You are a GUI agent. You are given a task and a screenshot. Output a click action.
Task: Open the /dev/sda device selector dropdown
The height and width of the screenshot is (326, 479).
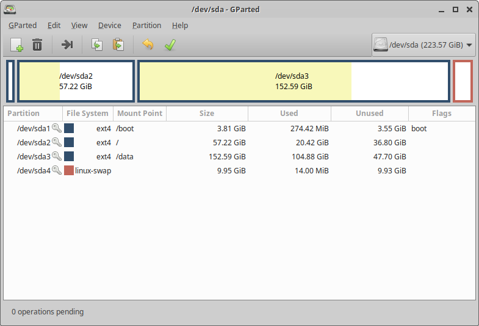tap(423, 45)
